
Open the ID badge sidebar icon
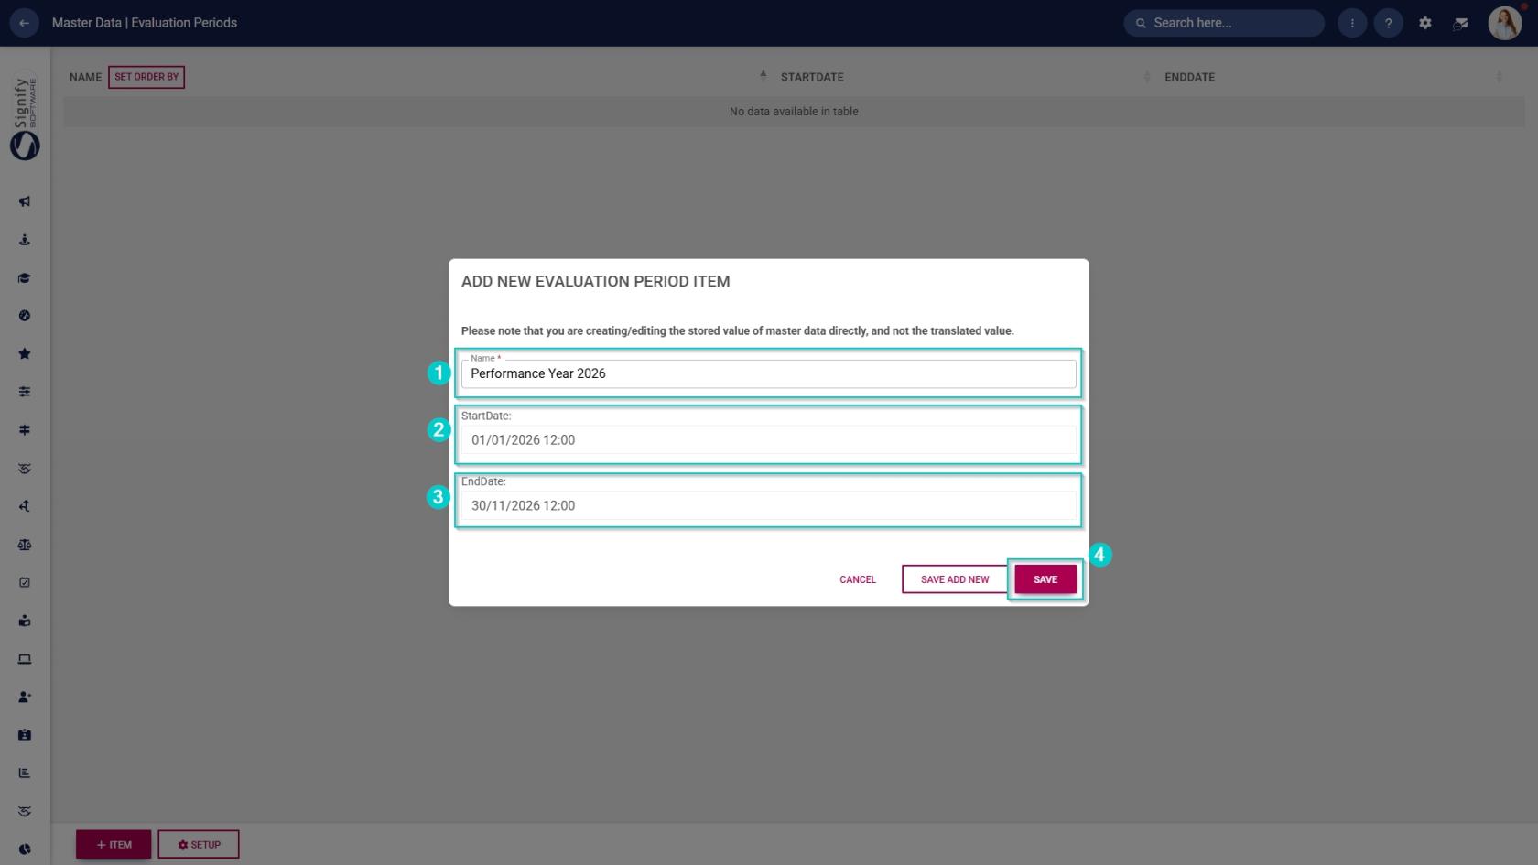25,735
